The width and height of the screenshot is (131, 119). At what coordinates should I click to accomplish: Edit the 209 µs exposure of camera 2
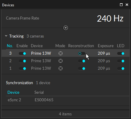point(104,61)
